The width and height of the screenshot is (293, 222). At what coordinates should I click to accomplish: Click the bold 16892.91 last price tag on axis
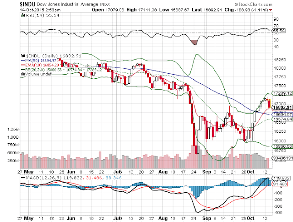pos(282,108)
